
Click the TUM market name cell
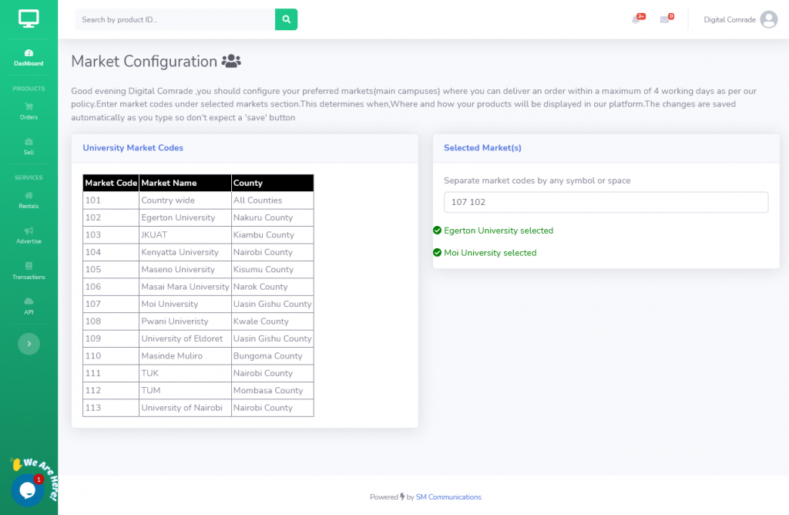[185, 390]
